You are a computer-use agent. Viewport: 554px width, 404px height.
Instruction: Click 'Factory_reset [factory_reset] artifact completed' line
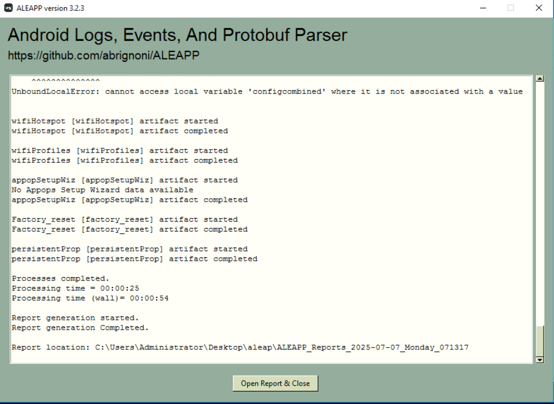point(129,230)
